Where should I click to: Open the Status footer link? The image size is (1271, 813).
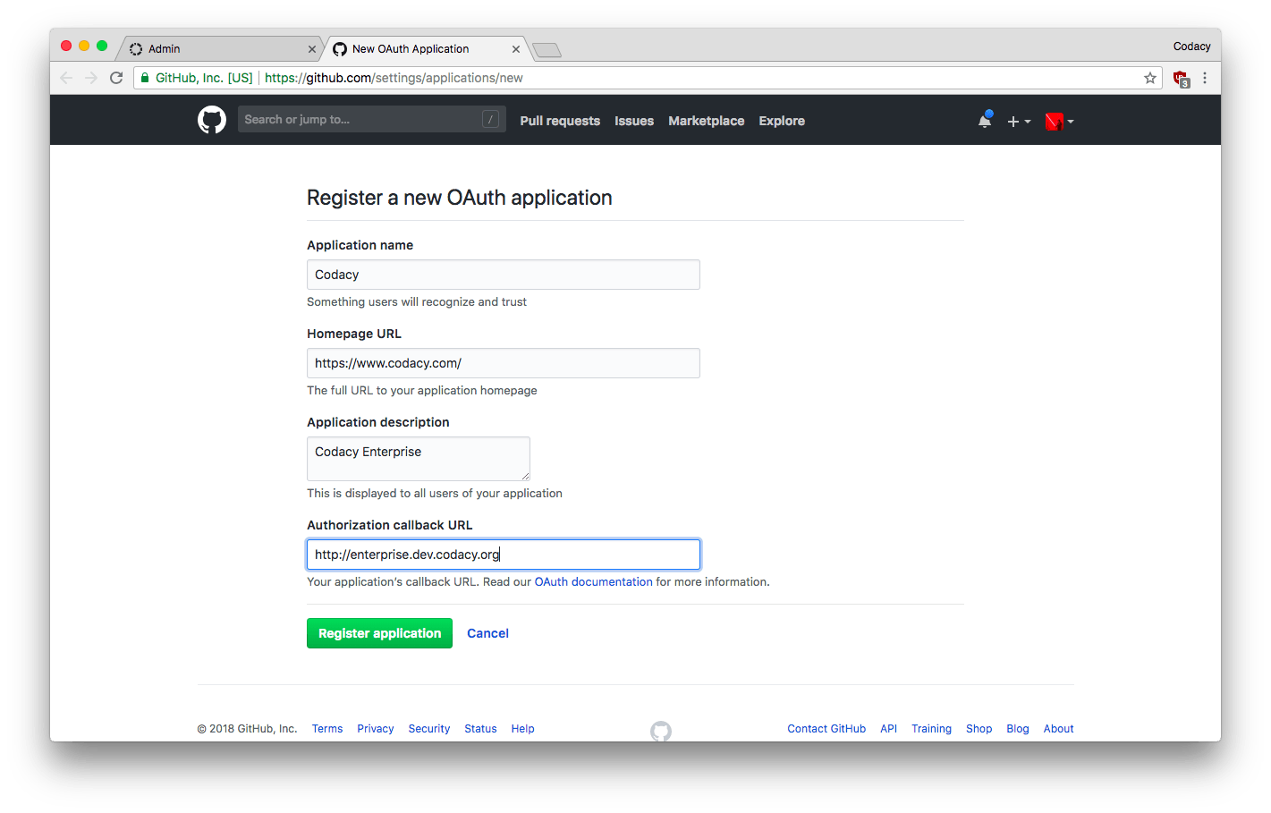pyautogui.click(x=480, y=729)
